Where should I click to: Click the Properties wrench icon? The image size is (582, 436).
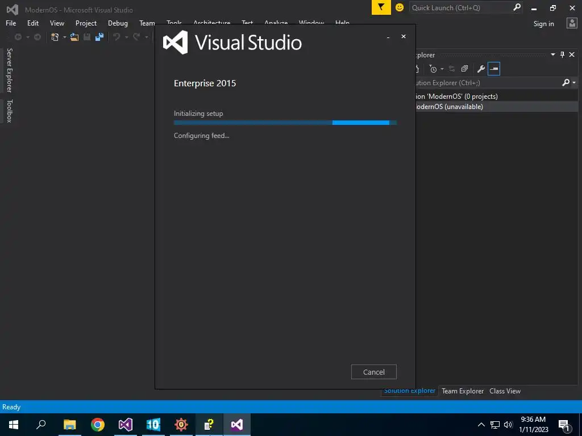481,69
